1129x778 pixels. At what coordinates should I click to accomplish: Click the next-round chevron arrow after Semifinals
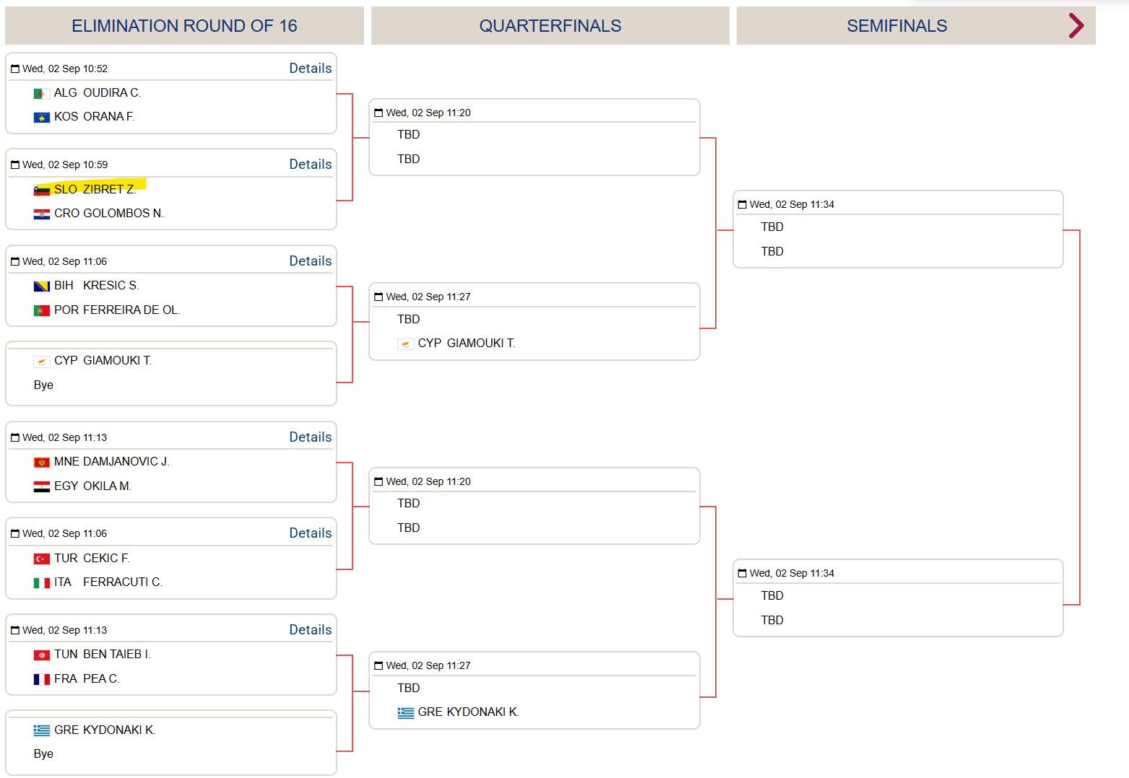coord(1076,26)
